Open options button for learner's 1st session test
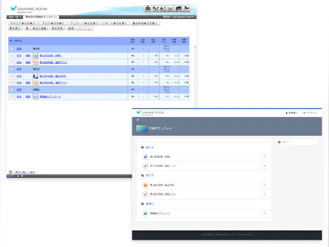Viewport: 329px width, 247px height. pos(265,166)
